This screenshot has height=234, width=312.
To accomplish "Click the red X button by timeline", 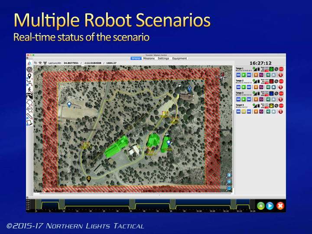I will [280, 206].
